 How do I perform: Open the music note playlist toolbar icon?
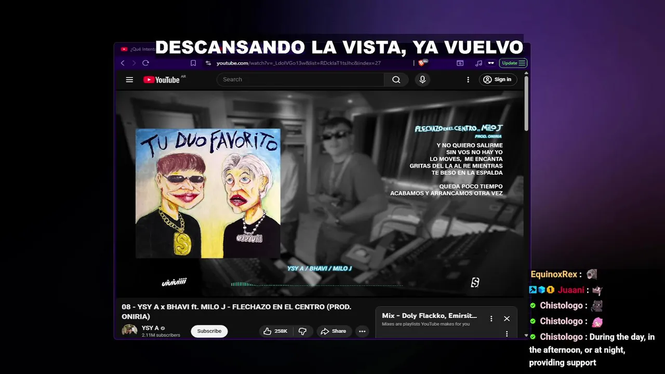pyautogui.click(x=478, y=63)
